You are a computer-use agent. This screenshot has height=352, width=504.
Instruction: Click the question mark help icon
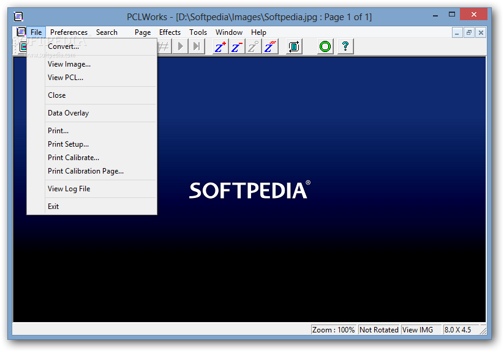[345, 46]
